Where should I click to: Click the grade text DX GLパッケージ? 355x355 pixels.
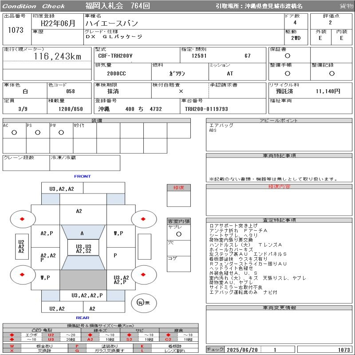pos(114,37)
